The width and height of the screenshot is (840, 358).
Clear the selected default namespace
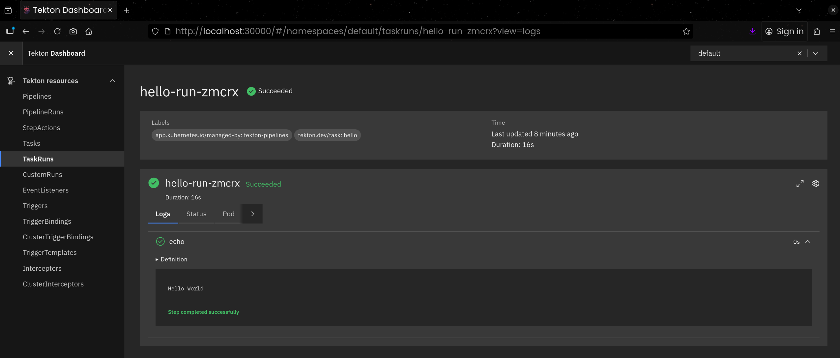click(x=799, y=53)
